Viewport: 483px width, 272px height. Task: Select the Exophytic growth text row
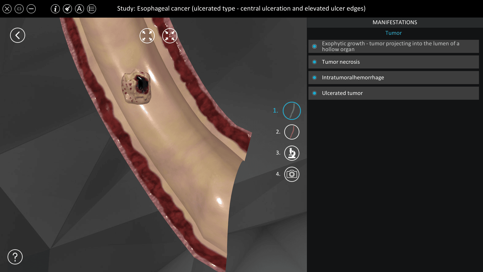[x=394, y=46]
